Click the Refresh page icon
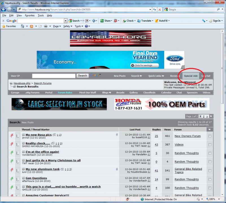226x203 pixels. tap(155, 9)
